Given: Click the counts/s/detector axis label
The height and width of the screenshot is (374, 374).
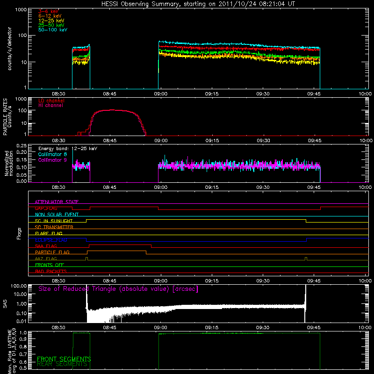Looking at the screenshot, I should (9, 49).
